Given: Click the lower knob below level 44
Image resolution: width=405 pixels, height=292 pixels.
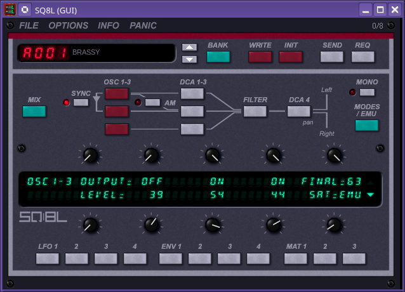Looking at the screenshot, I should coord(273,225).
